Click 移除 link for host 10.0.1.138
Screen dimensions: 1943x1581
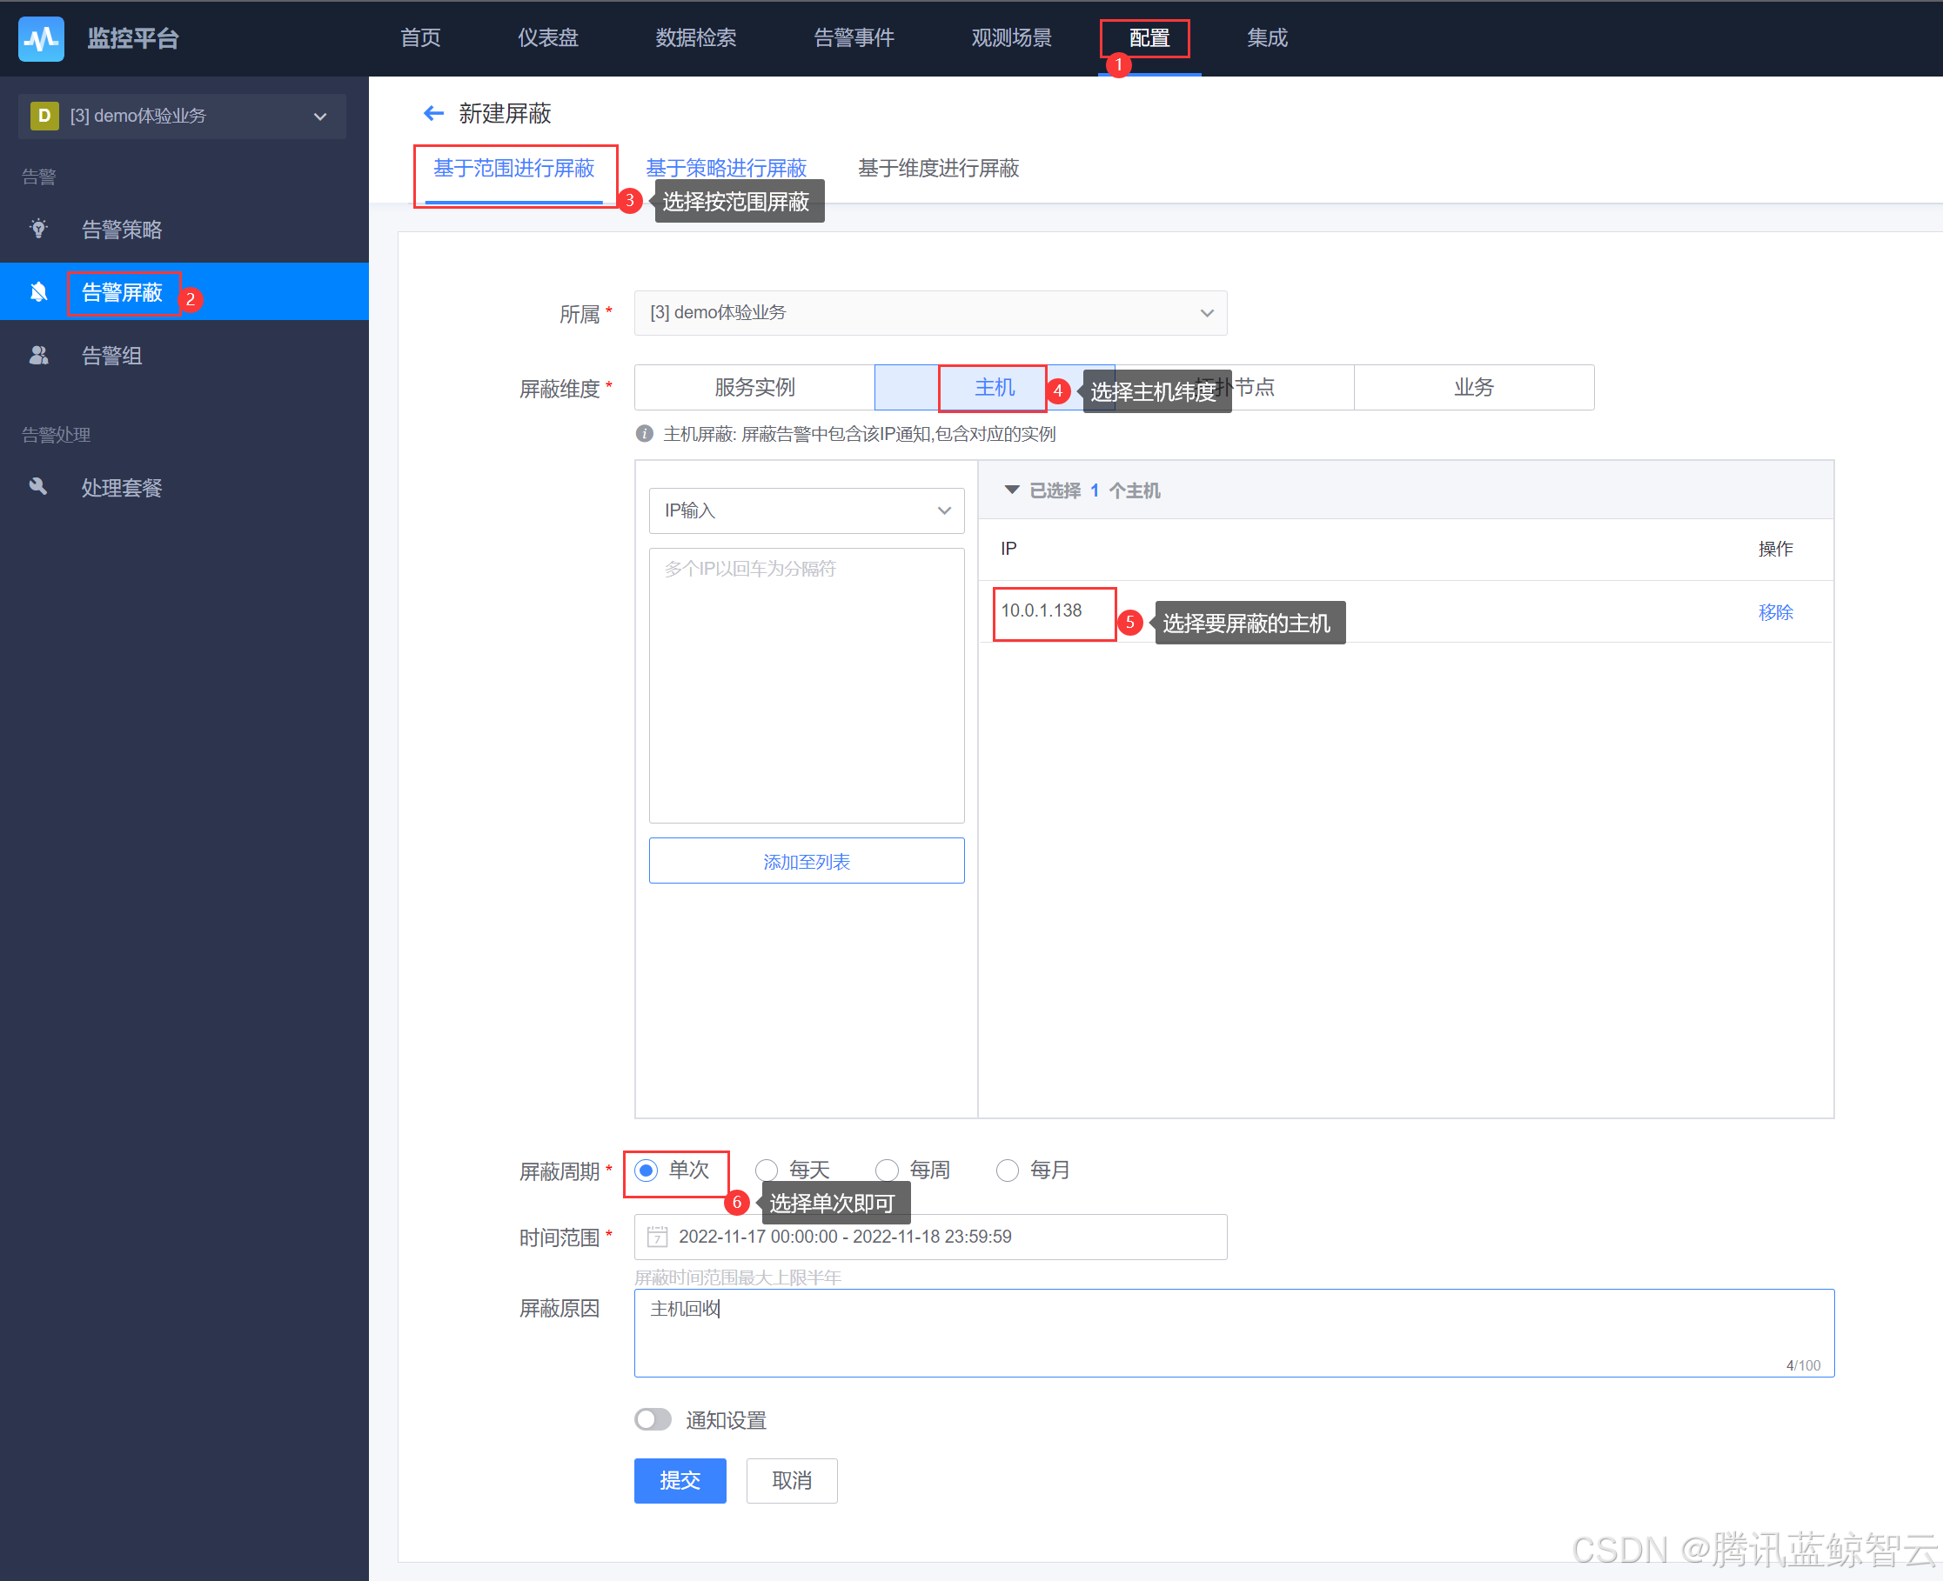coord(1774,612)
